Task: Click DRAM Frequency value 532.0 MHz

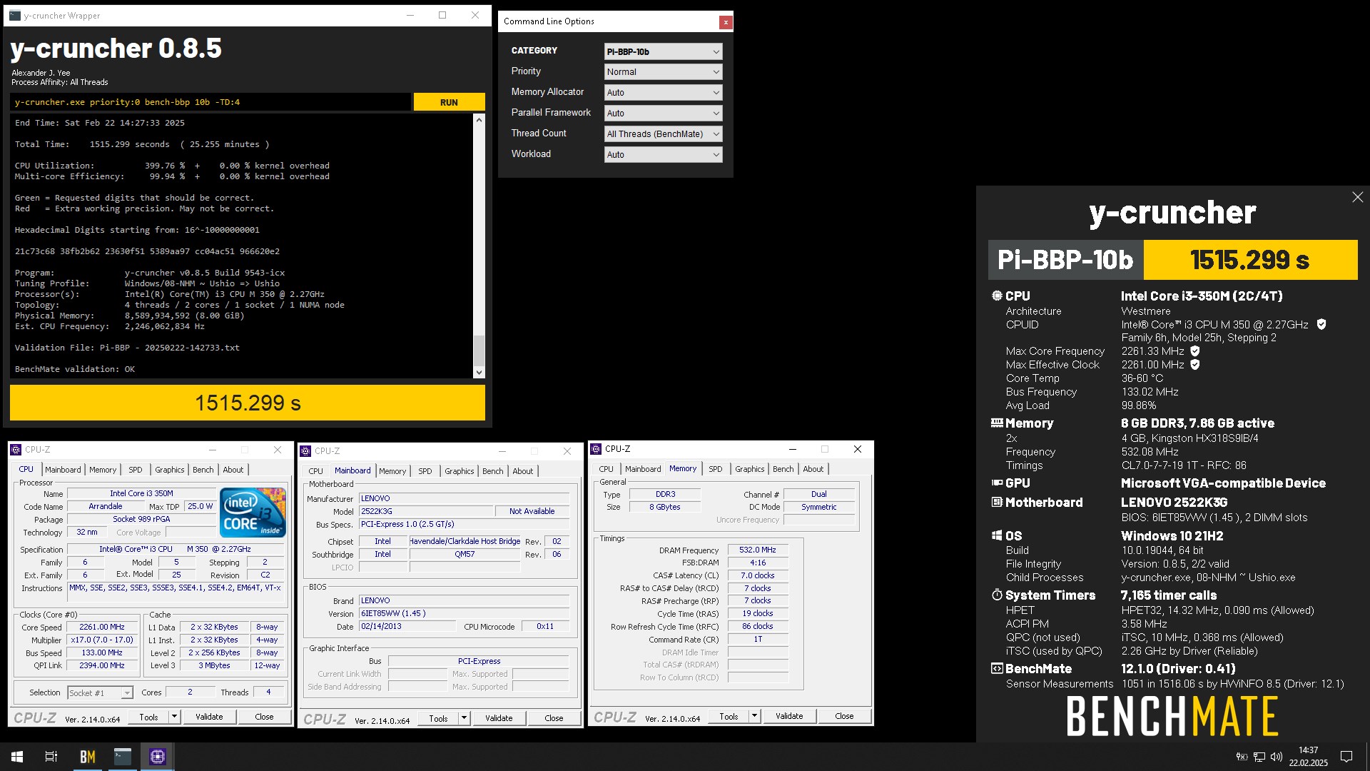Action: point(758,550)
